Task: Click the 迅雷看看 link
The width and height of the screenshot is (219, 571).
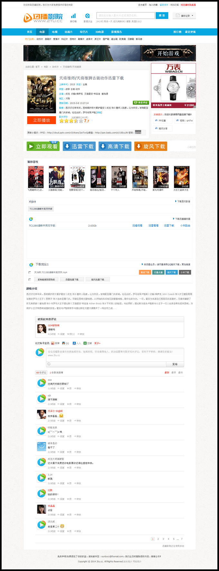Action: pyautogui.click(x=153, y=225)
